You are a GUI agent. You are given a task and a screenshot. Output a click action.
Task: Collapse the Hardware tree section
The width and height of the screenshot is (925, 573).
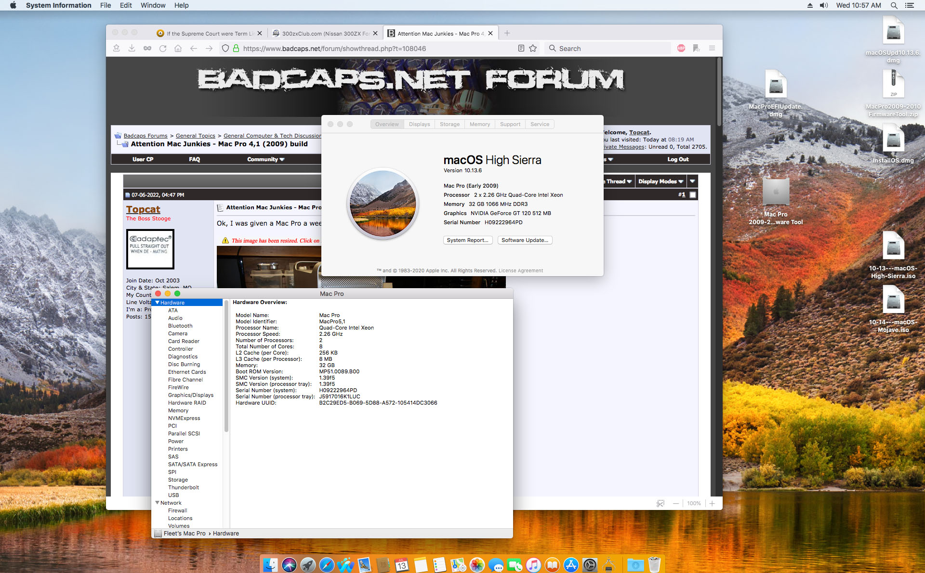157,303
